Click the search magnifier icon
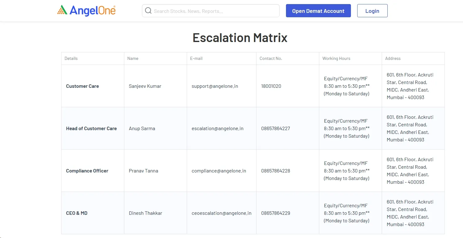Image resolution: width=463 pixels, height=238 pixels. [148, 11]
